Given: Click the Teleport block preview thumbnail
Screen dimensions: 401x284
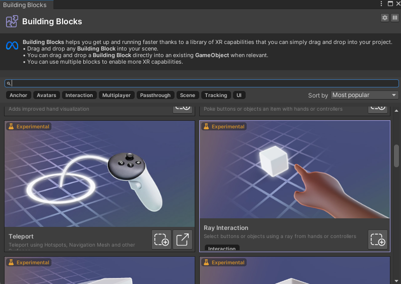Looking at the screenshot, I should click(x=99, y=173).
